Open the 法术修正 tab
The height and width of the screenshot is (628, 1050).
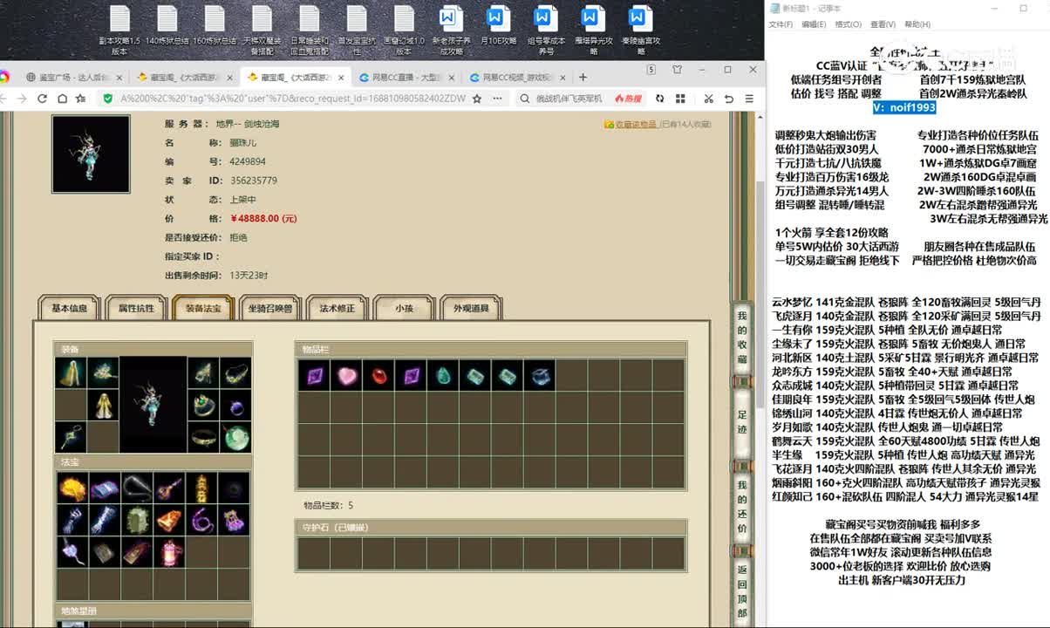click(x=337, y=308)
